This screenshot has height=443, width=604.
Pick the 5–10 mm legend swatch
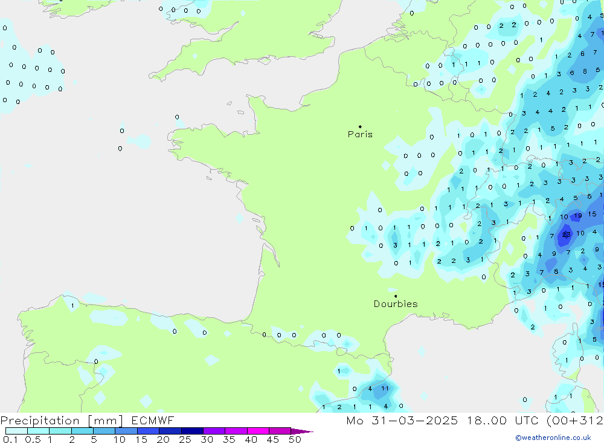coord(104,431)
